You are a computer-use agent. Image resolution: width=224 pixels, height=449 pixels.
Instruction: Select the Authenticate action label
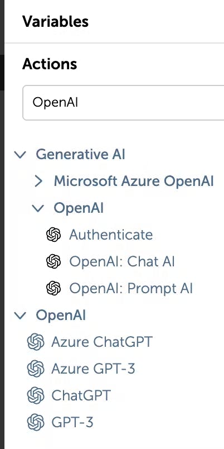pos(111,235)
